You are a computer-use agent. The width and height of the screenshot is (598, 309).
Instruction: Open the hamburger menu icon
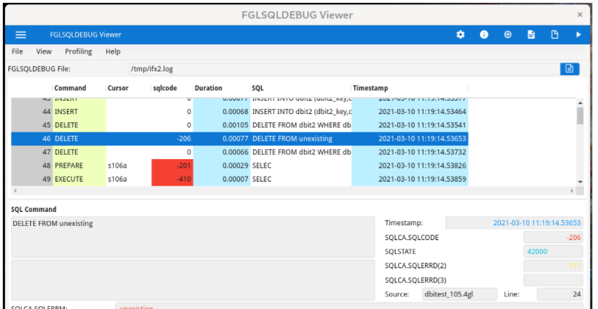tap(20, 34)
